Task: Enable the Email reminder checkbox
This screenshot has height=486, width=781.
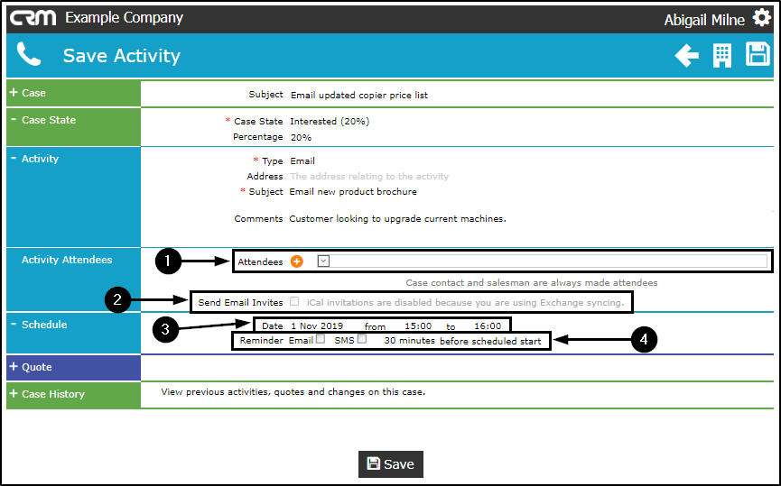Action: (x=321, y=339)
